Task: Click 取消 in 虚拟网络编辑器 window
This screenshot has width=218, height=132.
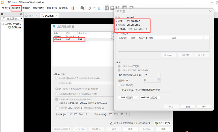Action: 130,129
